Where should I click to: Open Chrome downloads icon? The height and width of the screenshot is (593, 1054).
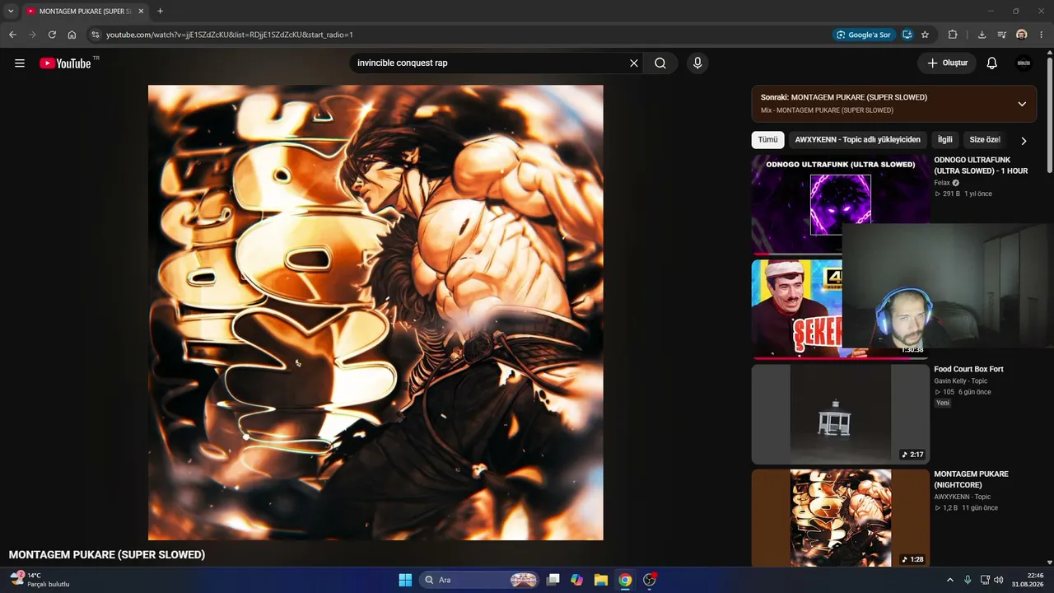pos(982,35)
